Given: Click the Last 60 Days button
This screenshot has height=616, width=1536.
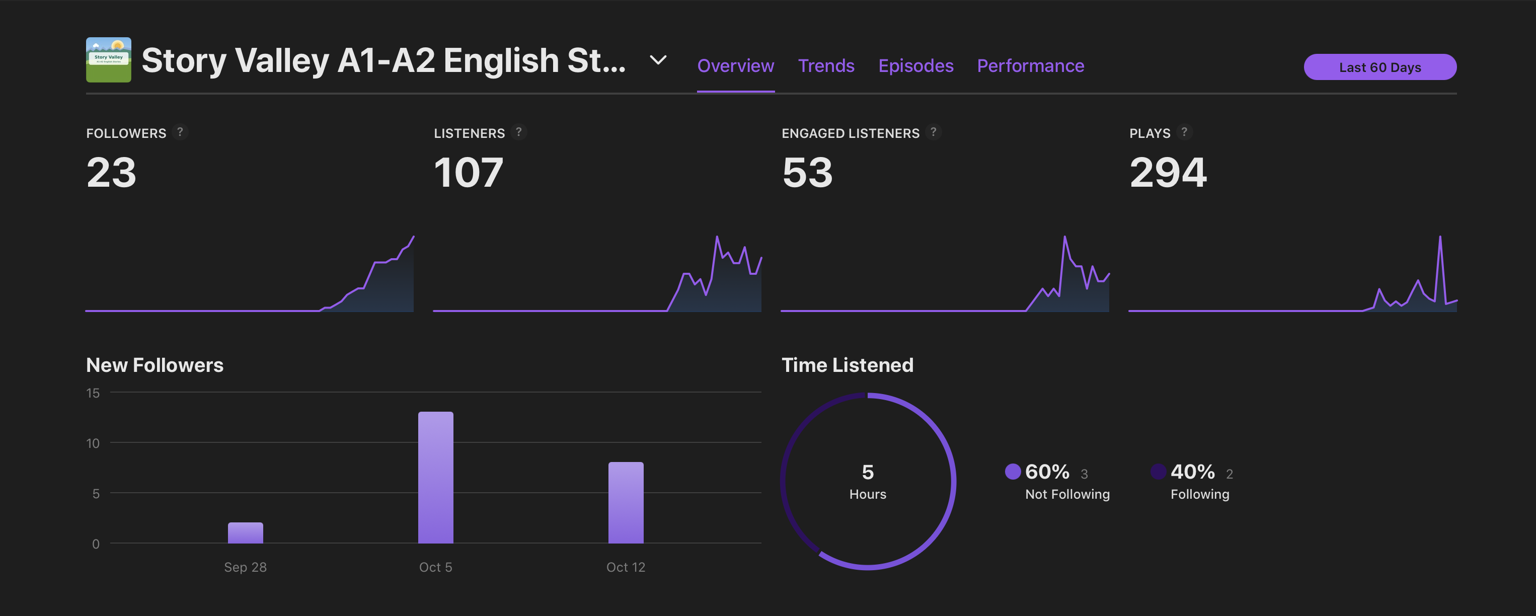Looking at the screenshot, I should (x=1380, y=67).
